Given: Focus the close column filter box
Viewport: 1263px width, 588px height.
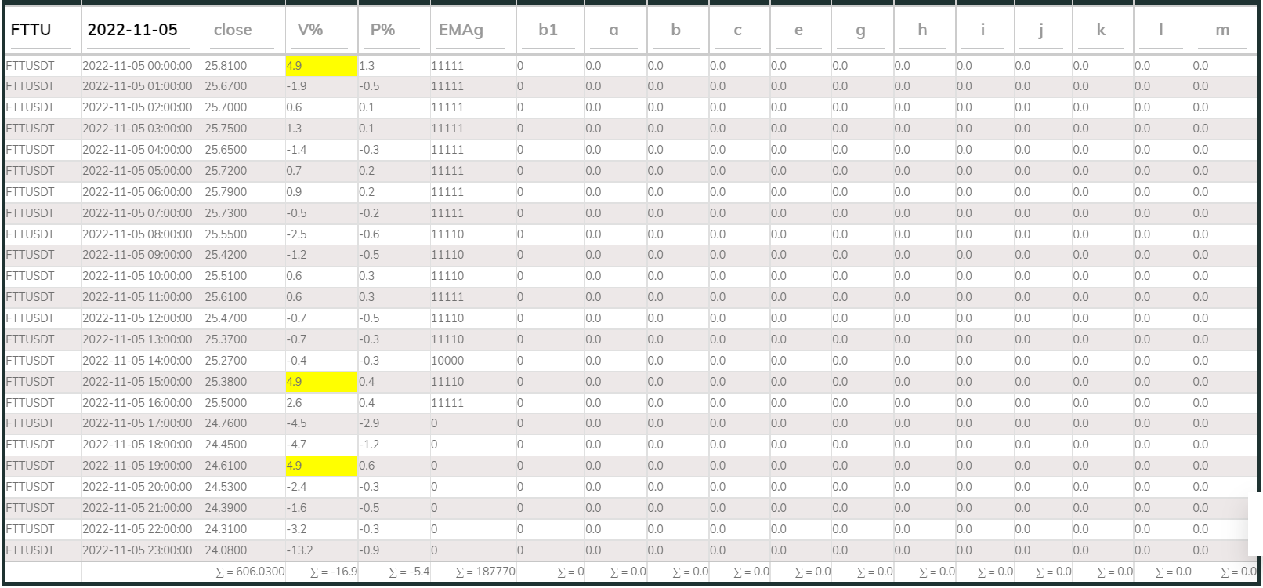Looking at the screenshot, I should (244, 31).
